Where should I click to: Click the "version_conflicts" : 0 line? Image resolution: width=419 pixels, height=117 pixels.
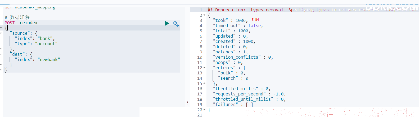coord(243,57)
